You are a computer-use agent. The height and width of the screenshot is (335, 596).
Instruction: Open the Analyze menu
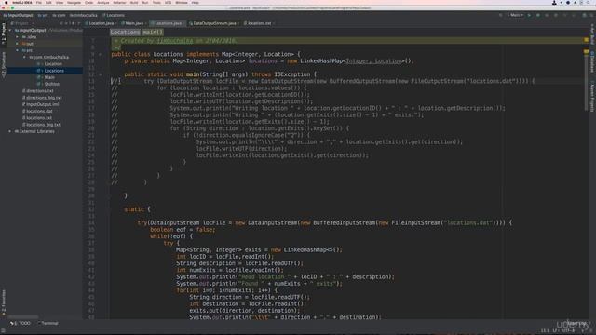pyautogui.click(x=103, y=2)
